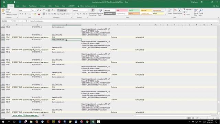
Task: Apply accounting dollar number format
Action: click(74, 14)
